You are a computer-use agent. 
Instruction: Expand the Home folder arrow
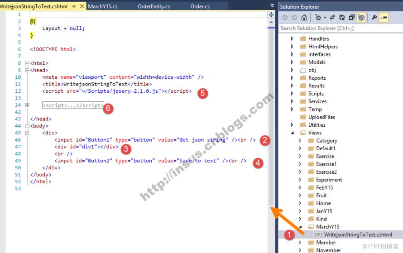300,203
